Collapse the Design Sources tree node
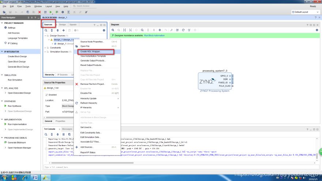Screen dimensions: 322x181 tap(45, 36)
